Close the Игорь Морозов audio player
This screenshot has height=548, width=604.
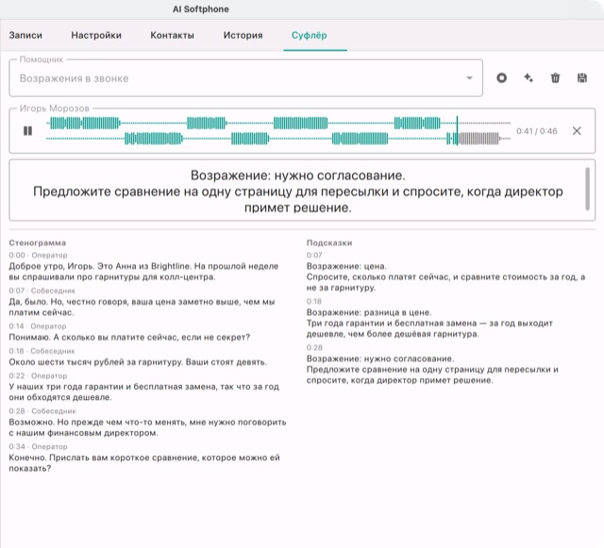click(577, 131)
